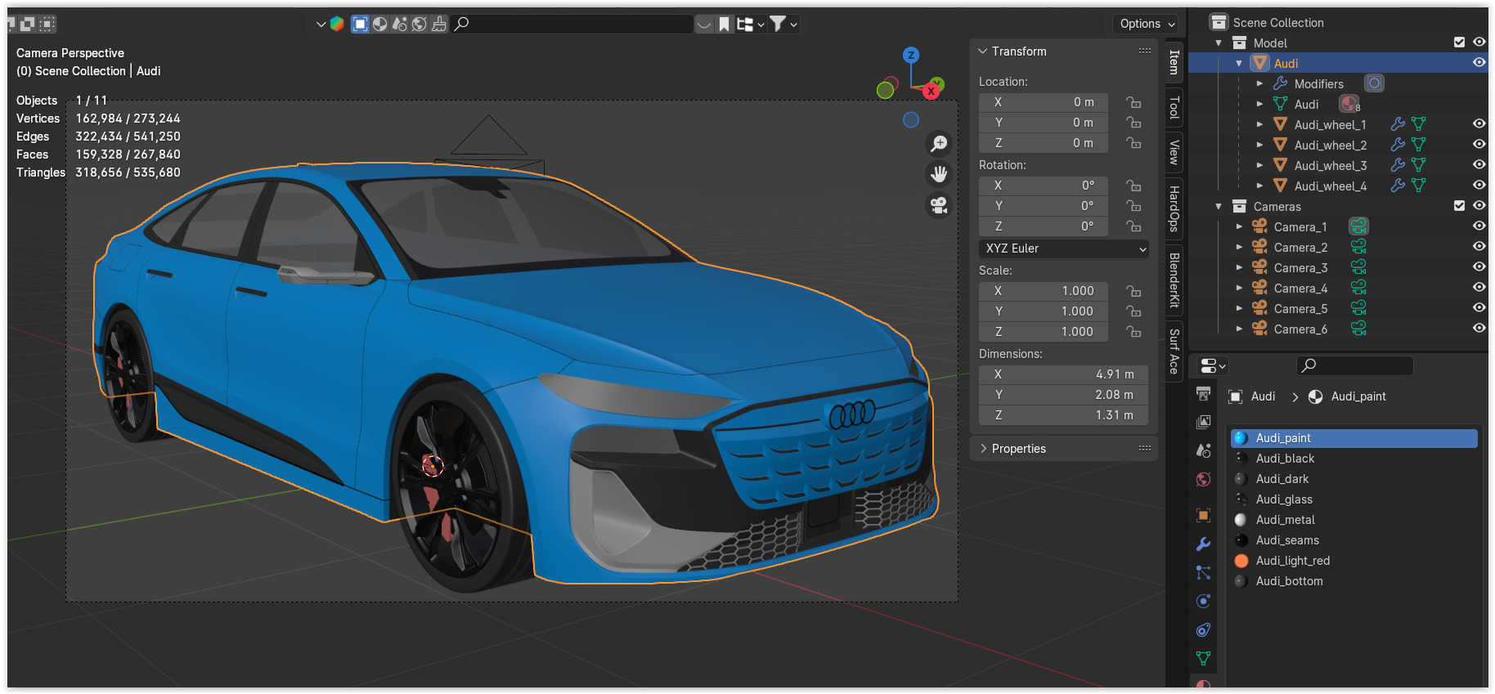Click material icon beside Audi mesh row

click(x=1349, y=104)
